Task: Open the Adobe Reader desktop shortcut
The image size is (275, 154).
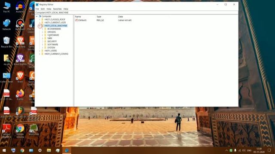Action: click(x=6, y=131)
